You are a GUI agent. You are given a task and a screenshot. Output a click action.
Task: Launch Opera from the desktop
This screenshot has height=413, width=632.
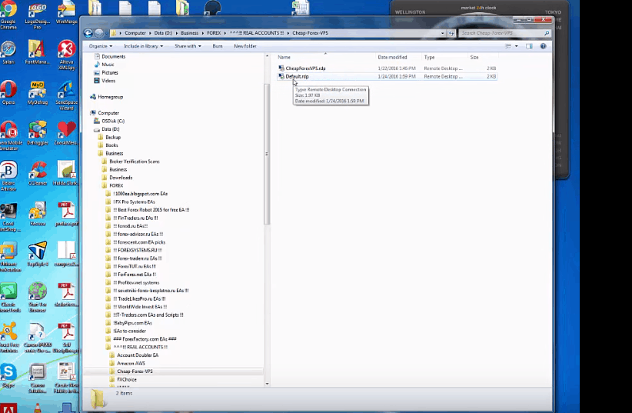pos(8,92)
